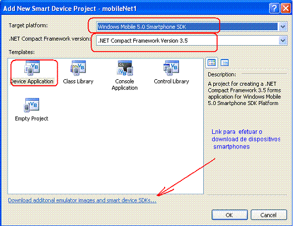Click the Windows Mobile 5.0 Smartphone SDK field

(x=187, y=27)
